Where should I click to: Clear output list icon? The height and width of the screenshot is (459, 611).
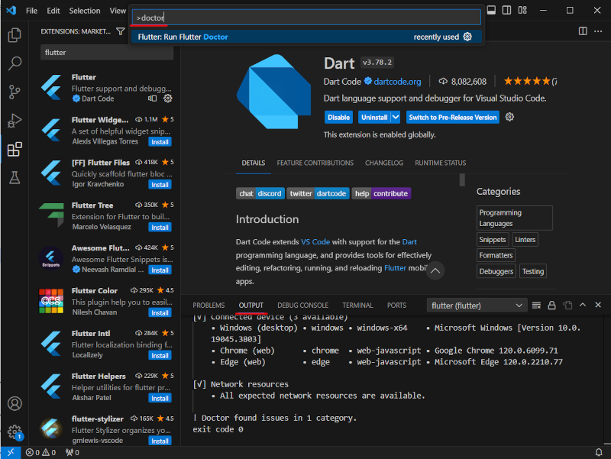[536, 305]
